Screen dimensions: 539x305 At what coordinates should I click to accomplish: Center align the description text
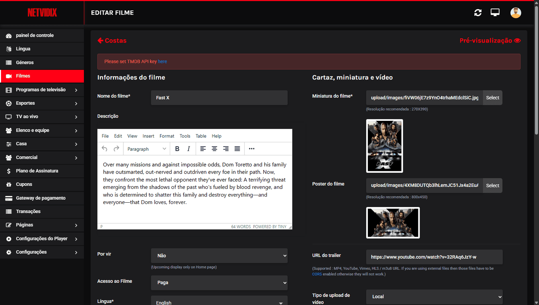[214, 149]
